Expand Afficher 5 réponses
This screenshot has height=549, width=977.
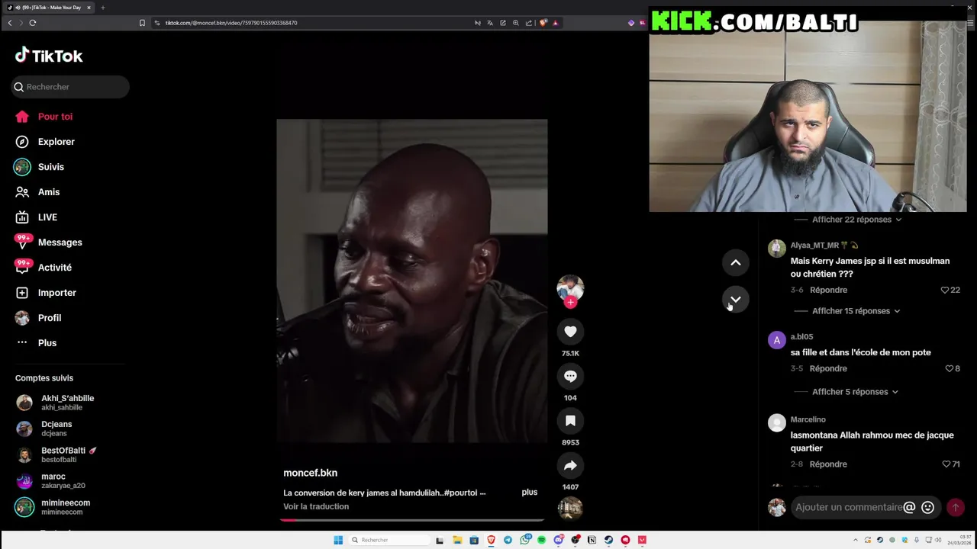850,392
